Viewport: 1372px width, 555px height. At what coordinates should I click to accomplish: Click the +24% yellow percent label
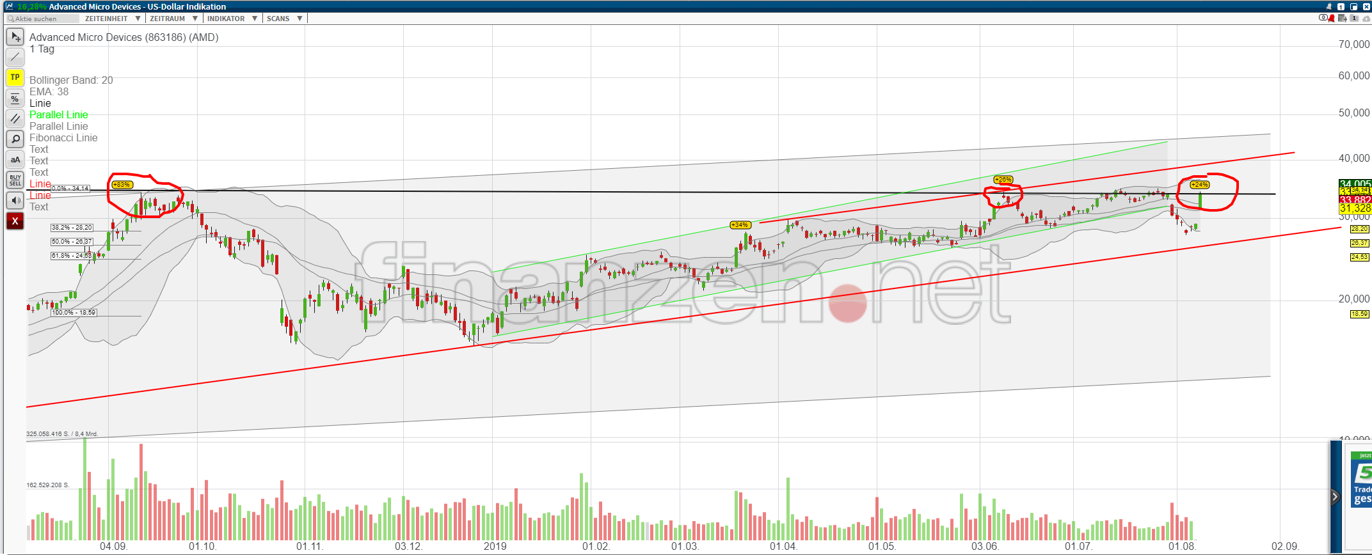[1199, 185]
